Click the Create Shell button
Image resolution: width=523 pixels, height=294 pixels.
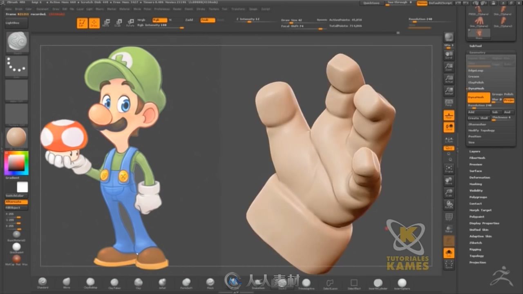point(478,118)
